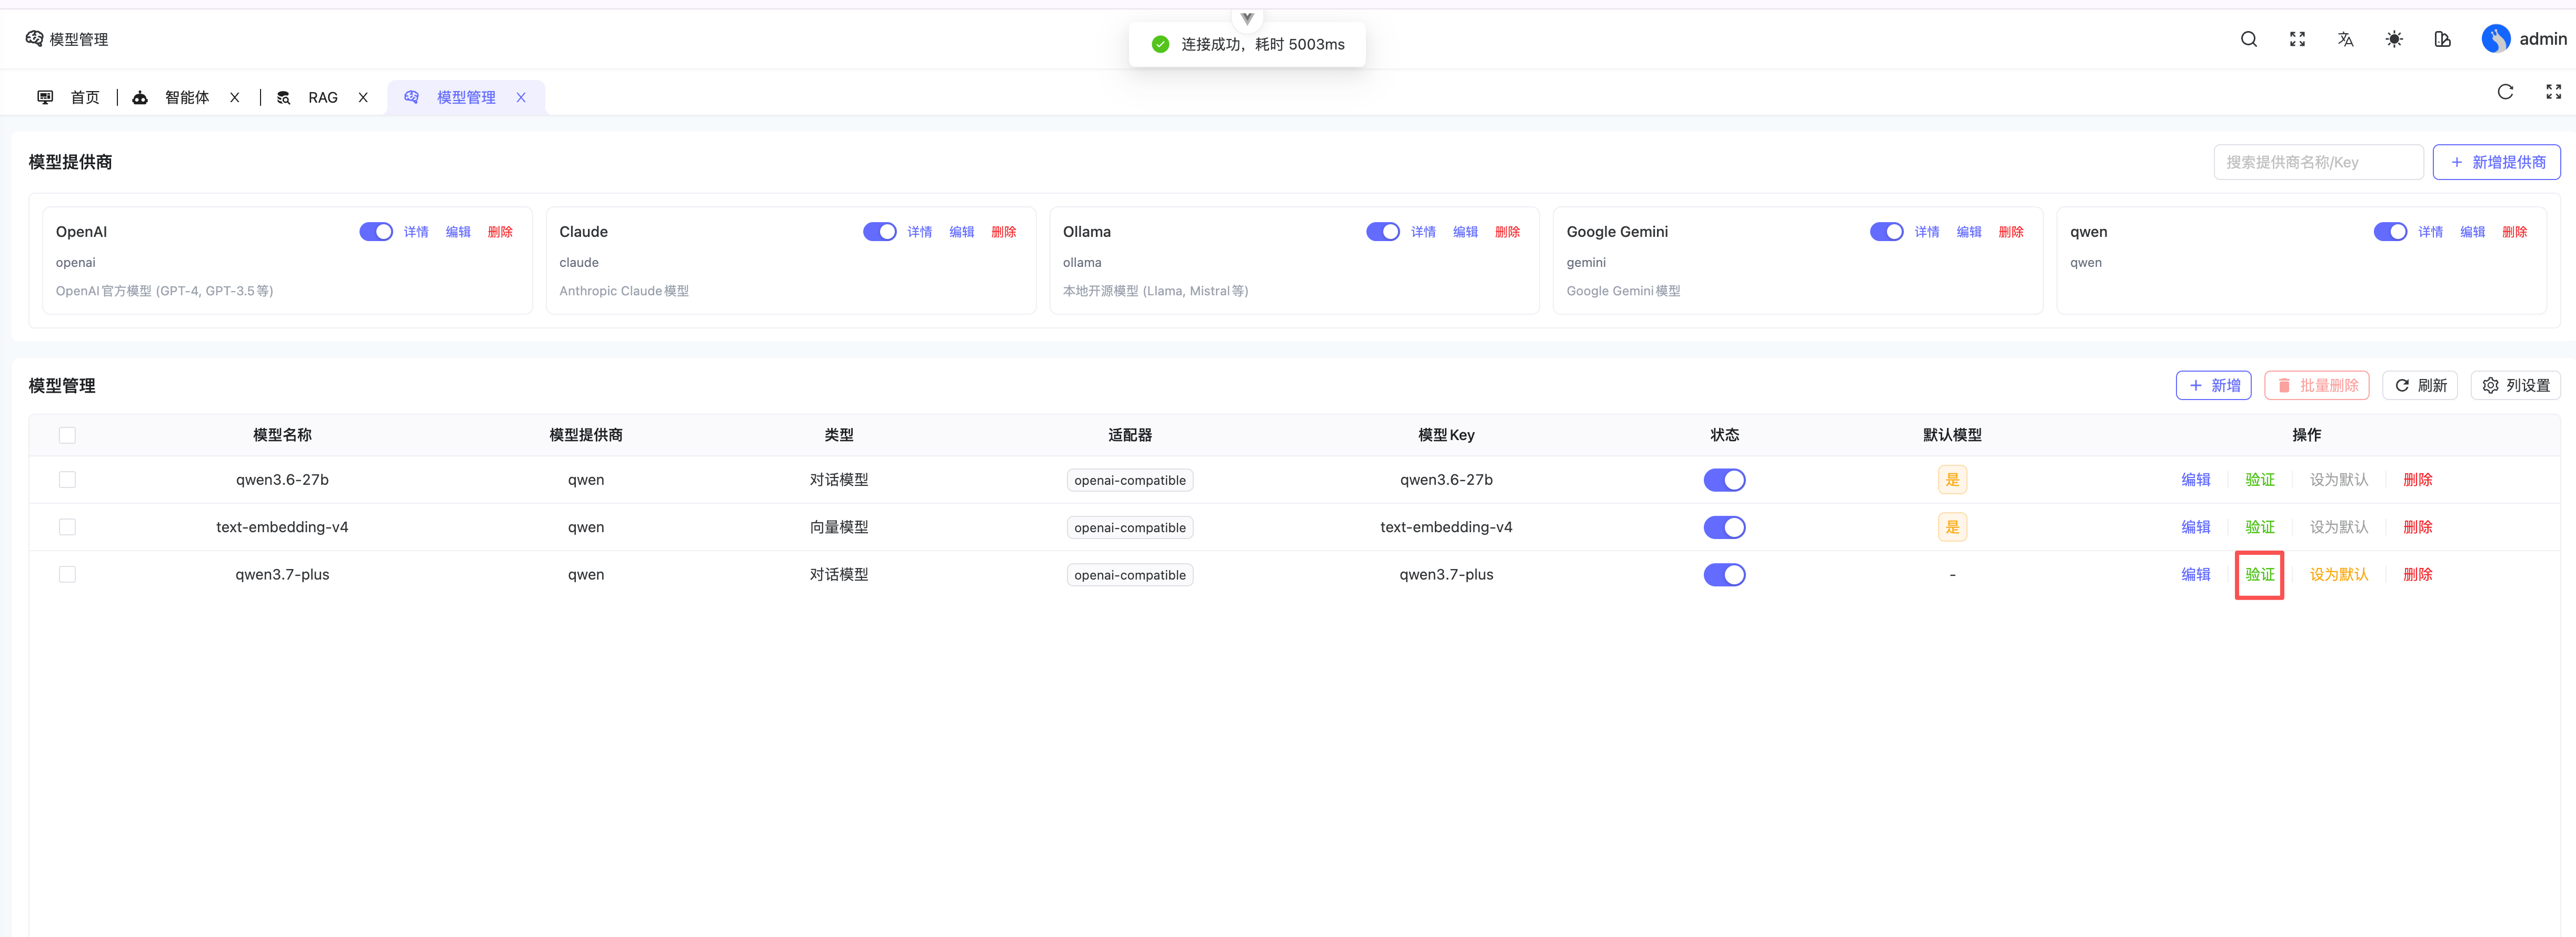Click the collapse arrow above notification

pyautogui.click(x=1247, y=18)
